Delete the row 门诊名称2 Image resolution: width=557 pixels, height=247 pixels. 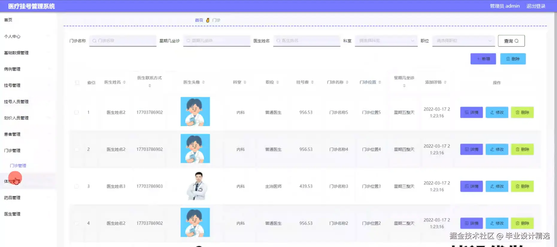tap(522, 223)
